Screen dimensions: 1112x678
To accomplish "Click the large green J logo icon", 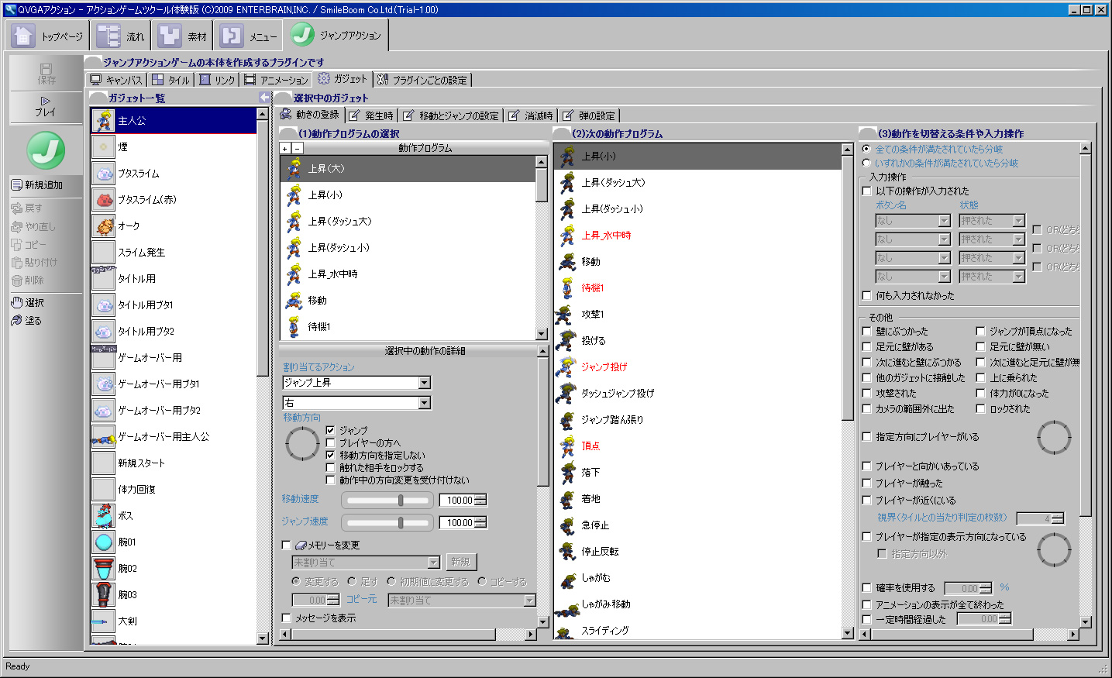I will (46, 150).
